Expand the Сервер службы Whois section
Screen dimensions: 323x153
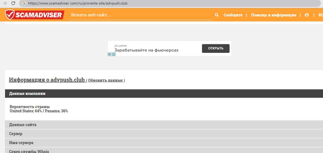164,150
